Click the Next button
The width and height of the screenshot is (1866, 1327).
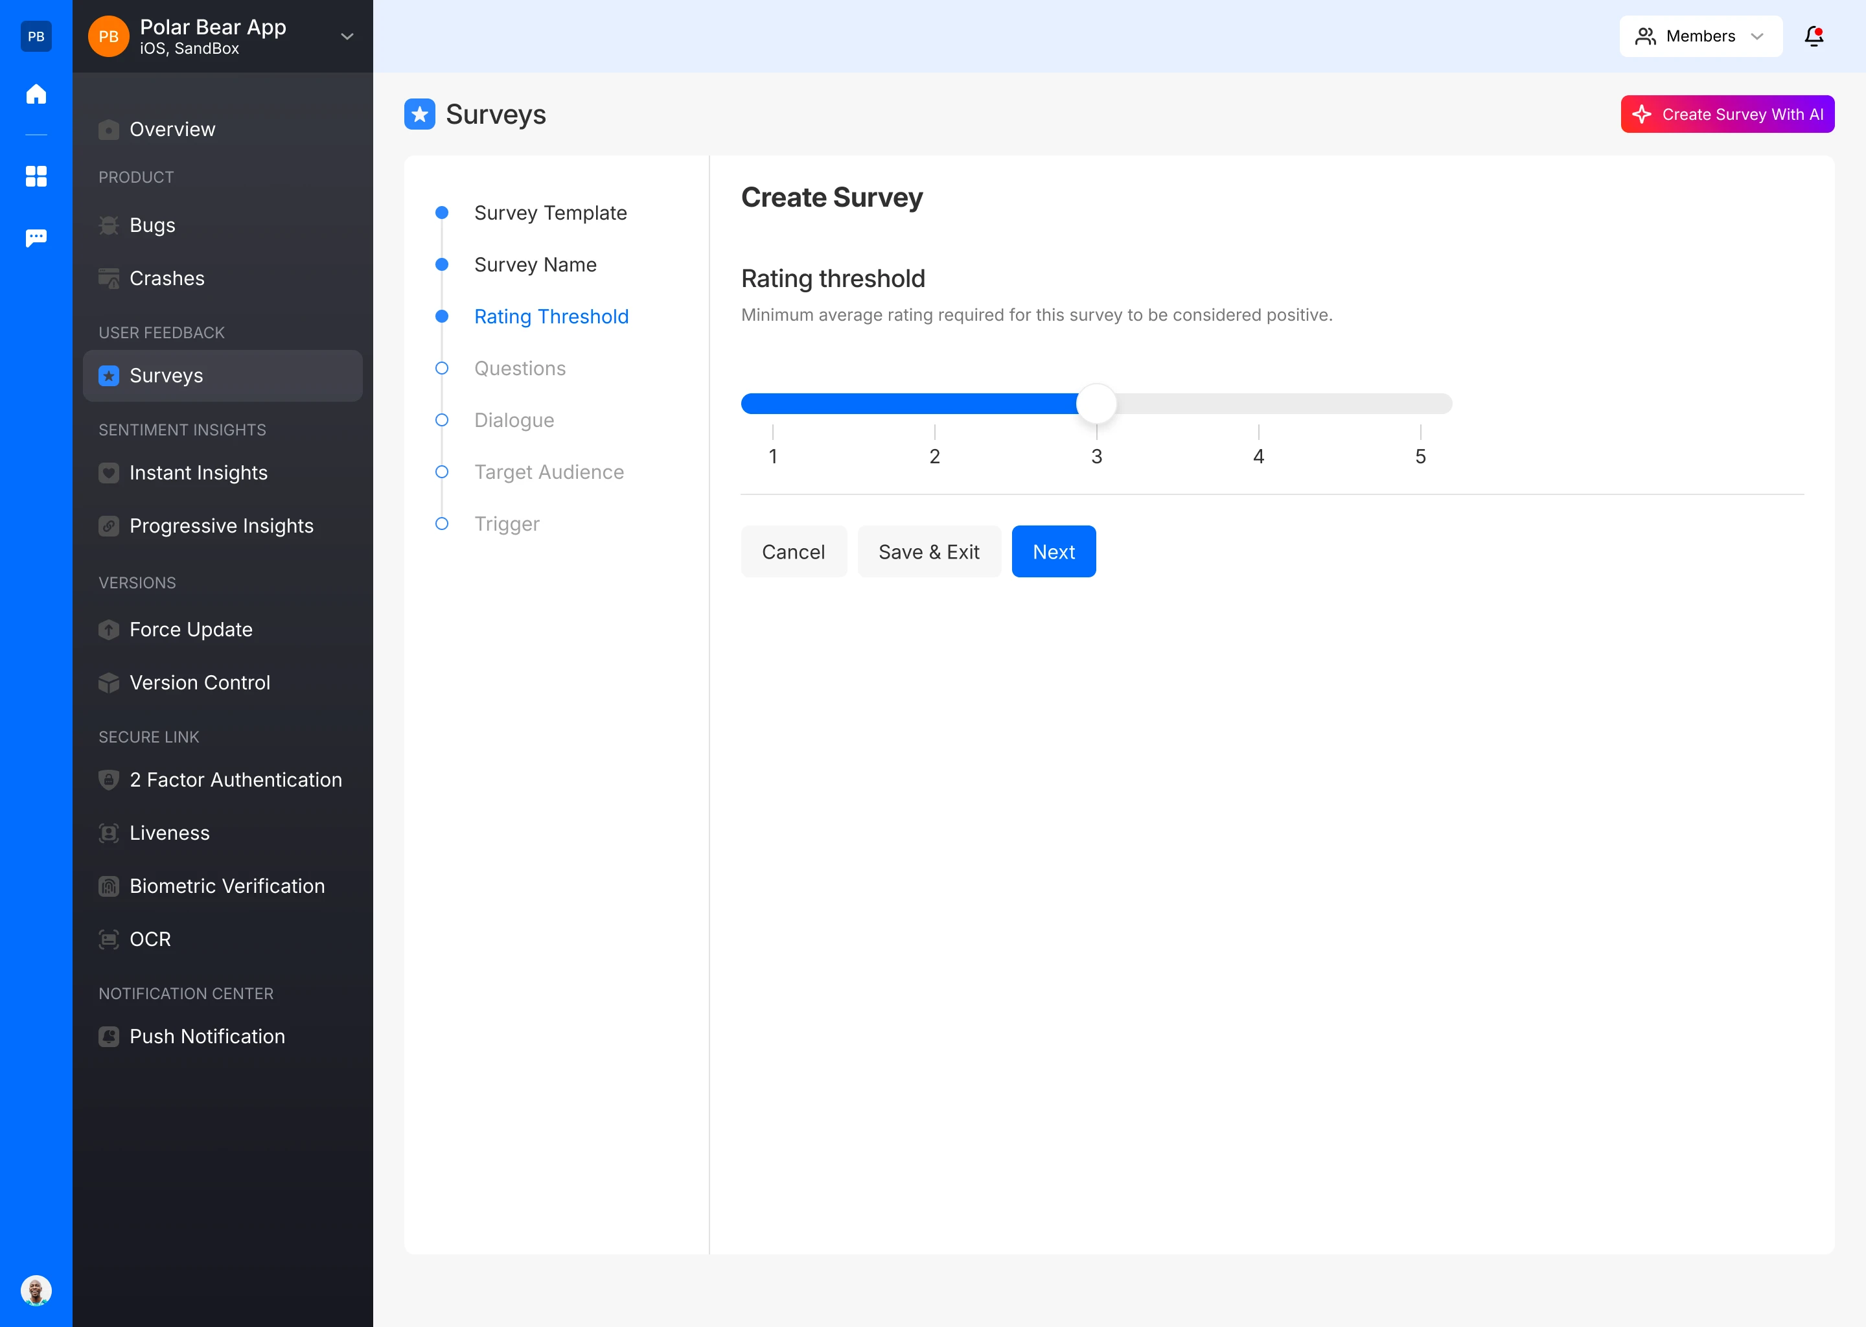click(x=1053, y=551)
